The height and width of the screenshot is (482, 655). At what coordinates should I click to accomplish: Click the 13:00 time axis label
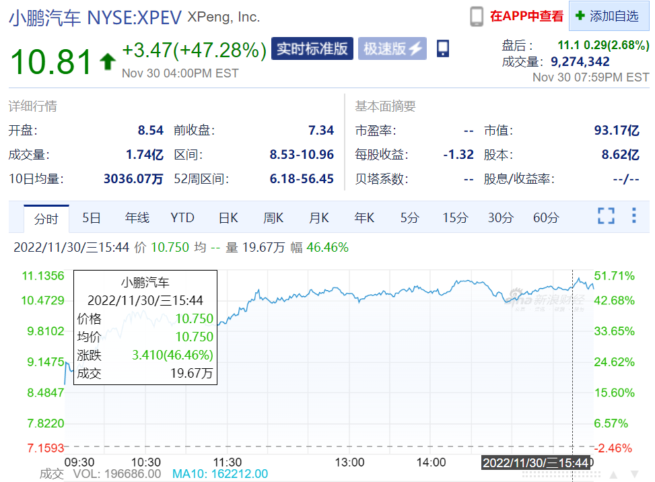[349, 462]
